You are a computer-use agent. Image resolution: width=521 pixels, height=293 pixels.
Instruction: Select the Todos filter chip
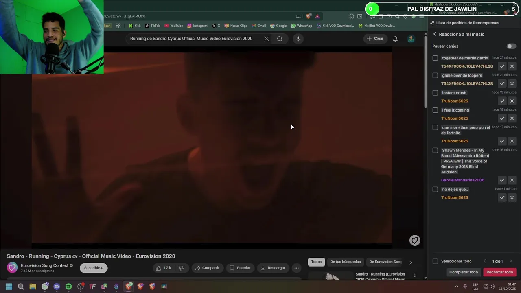pyautogui.click(x=316, y=262)
